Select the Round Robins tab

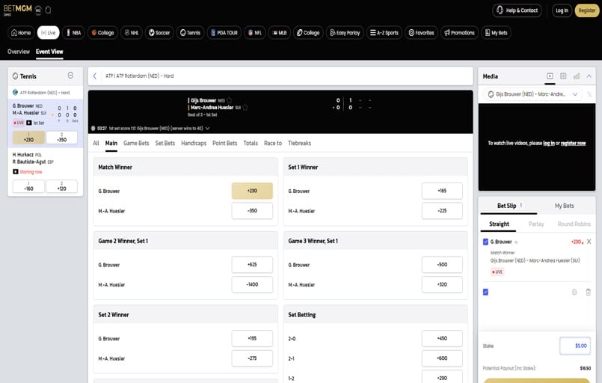pos(574,224)
